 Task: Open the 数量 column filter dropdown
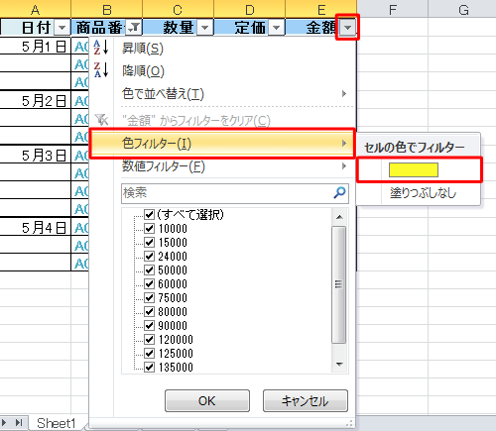(x=205, y=28)
